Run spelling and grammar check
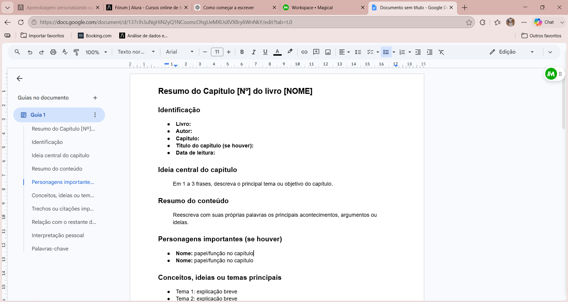568x302 pixels. 65,52
